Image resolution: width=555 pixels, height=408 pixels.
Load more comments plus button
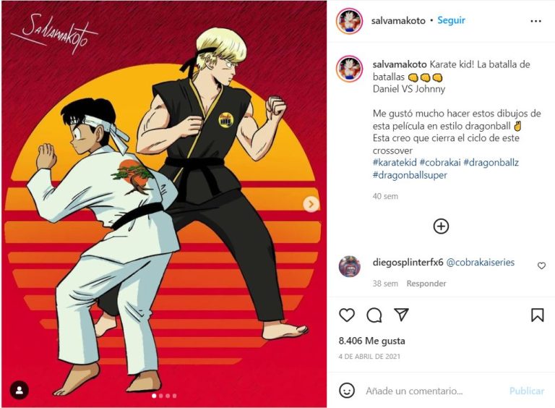point(441,226)
